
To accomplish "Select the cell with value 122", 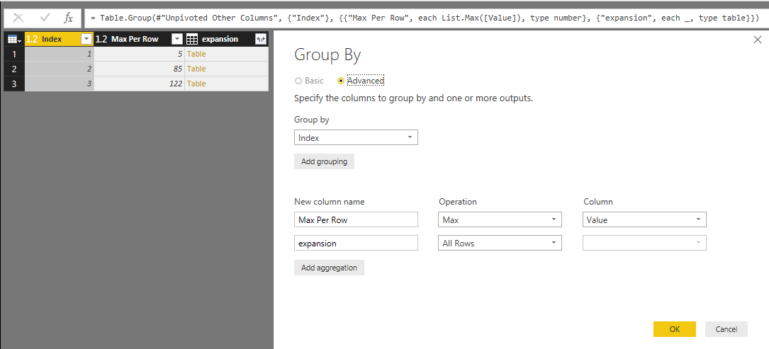I will tap(139, 84).
